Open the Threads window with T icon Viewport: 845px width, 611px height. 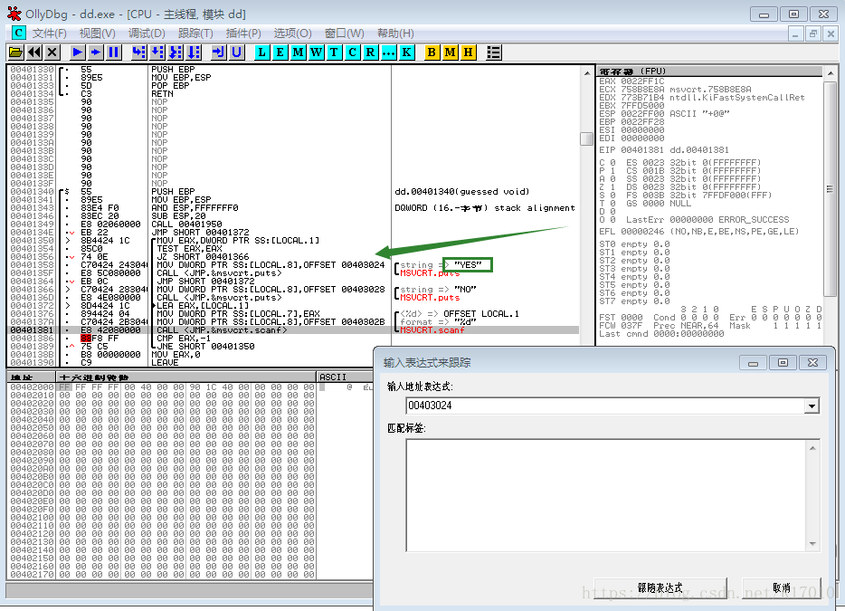pos(334,53)
